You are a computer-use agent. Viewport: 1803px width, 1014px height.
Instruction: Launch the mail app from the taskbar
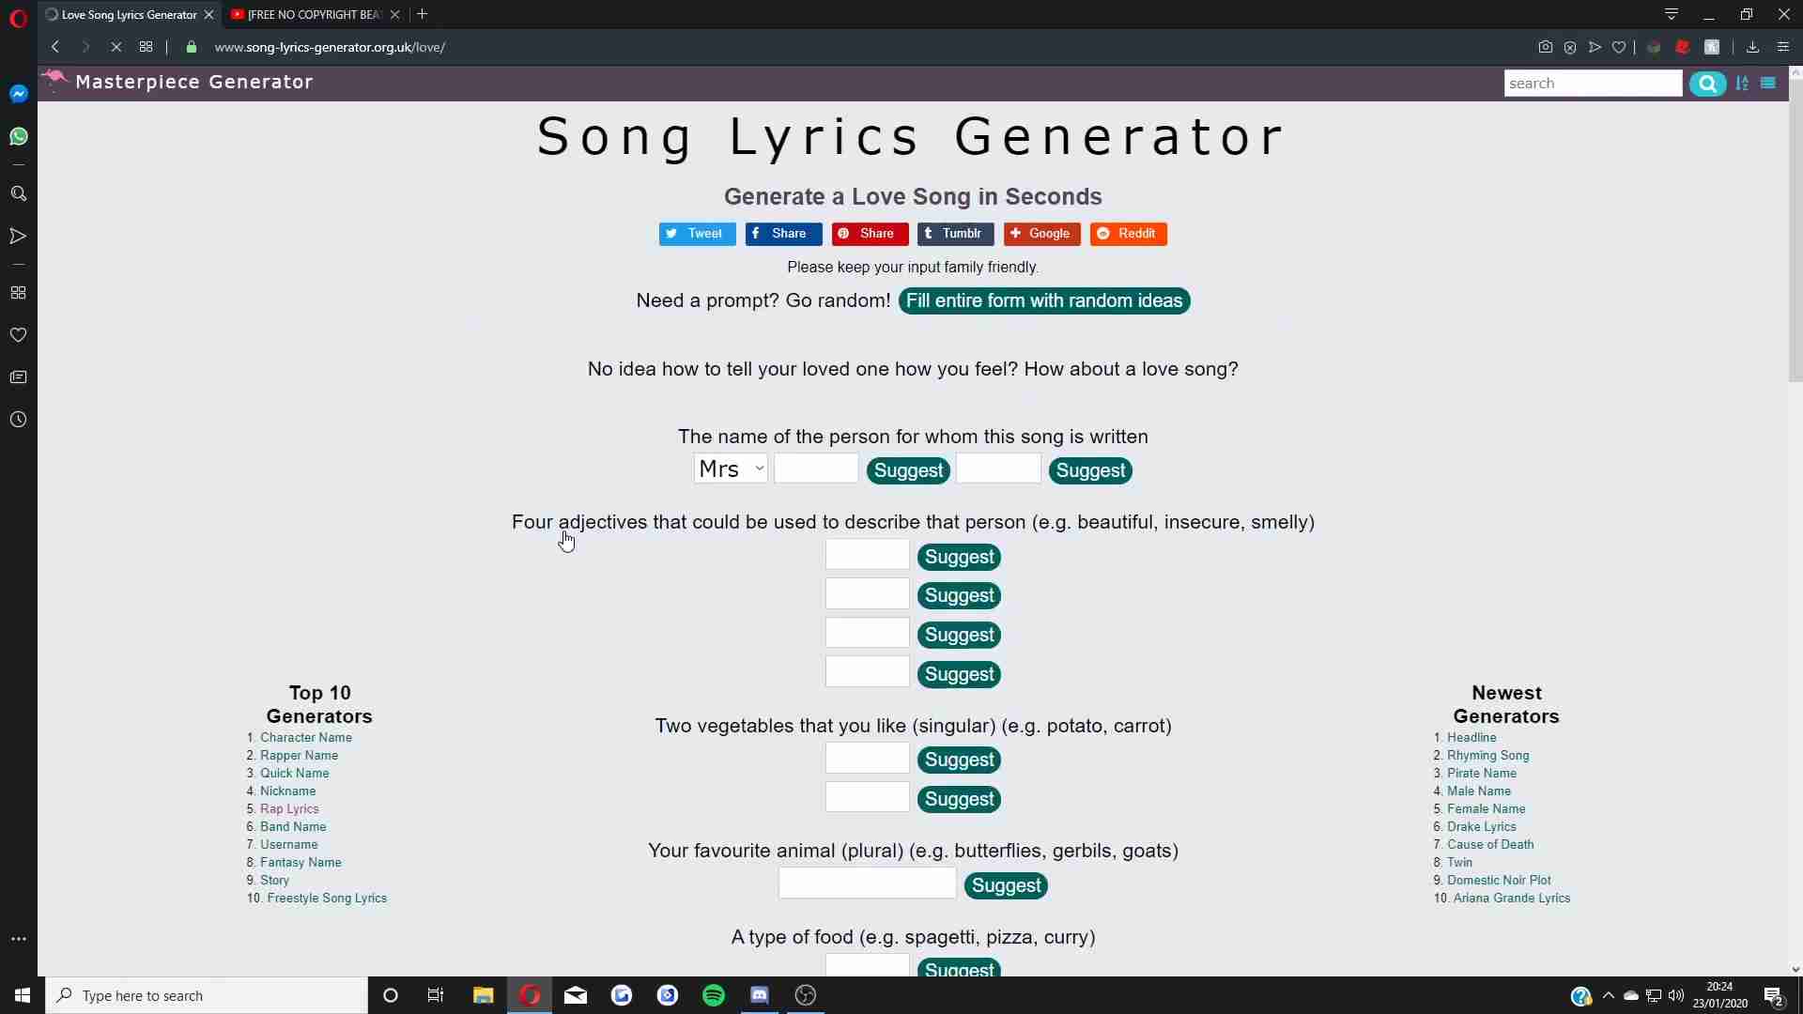pos(576,995)
